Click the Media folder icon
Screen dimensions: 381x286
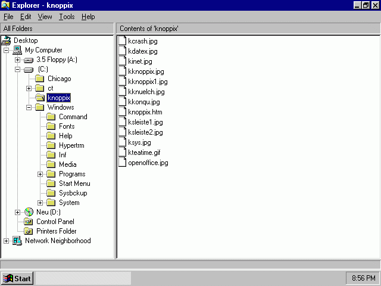[51, 164]
